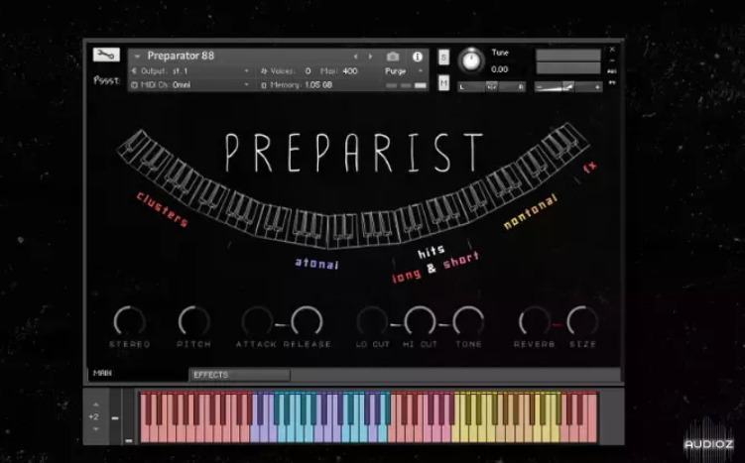Click the pitch bend wheel beside keyboard

point(115,417)
